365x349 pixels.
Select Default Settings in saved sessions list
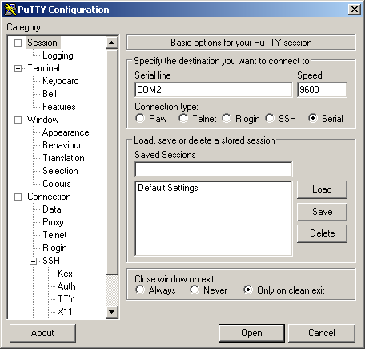point(168,188)
